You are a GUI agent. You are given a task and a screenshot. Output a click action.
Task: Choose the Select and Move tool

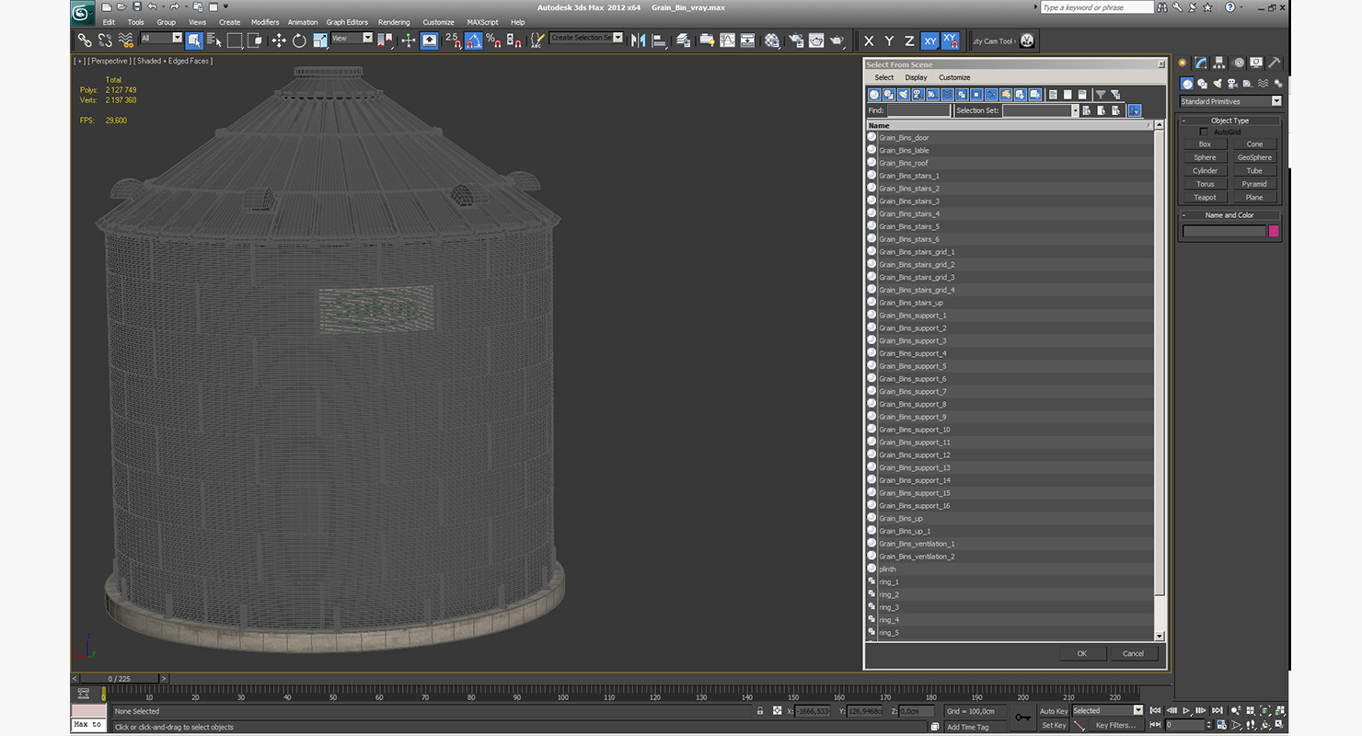[x=279, y=40]
